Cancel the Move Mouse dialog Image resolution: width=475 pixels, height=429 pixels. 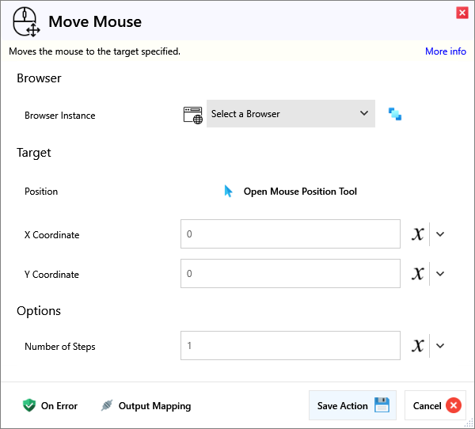(x=435, y=406)
